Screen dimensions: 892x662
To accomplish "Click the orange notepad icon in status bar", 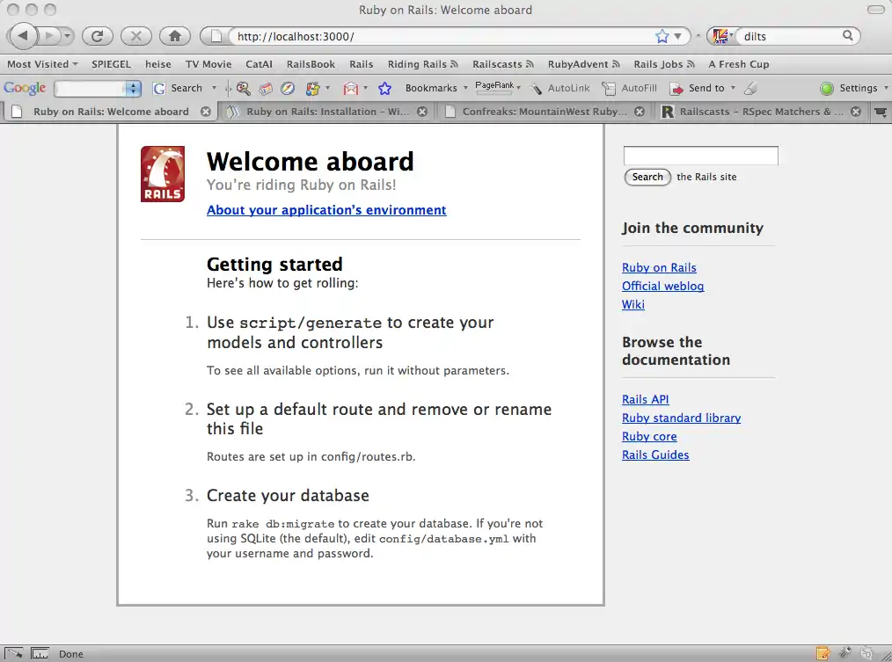I will pos(823,653).
